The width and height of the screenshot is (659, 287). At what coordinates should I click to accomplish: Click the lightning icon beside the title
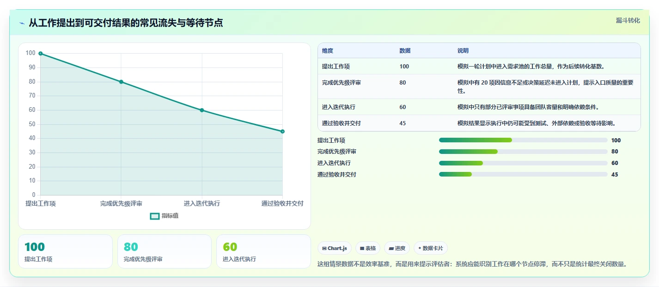pos(22,23)
